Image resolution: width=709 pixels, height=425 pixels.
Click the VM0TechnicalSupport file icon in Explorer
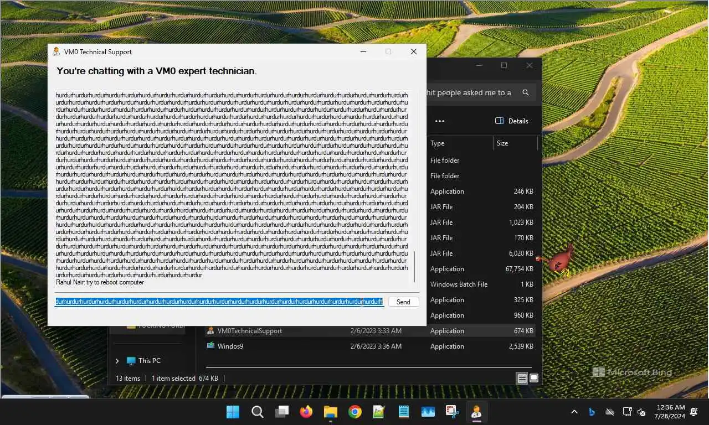[210, 330]
